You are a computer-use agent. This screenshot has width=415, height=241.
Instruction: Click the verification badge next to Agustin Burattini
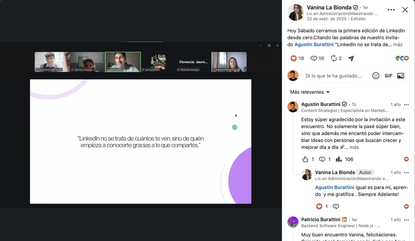pos(344,104)
